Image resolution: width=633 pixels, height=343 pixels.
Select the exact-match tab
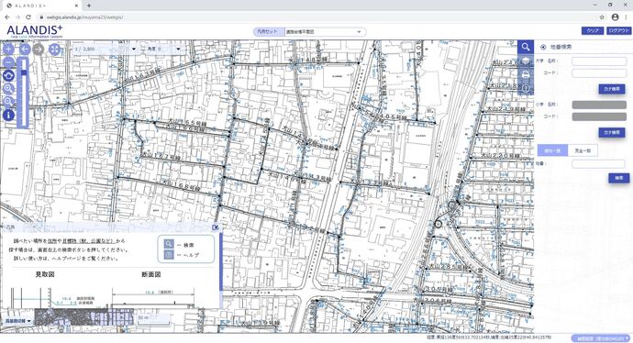click(583, 150)
